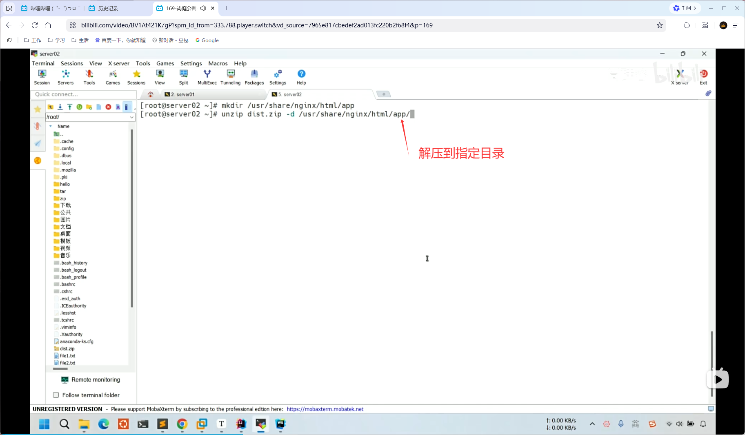
Task: Reload the browser page
Action: tap(35, 25)
